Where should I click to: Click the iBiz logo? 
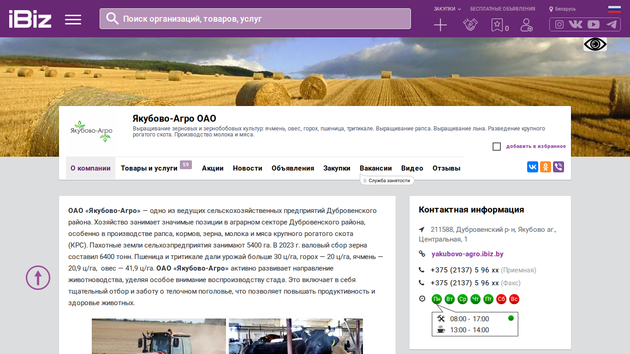(x=30, y=19)
